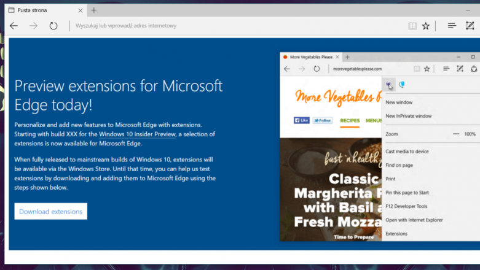Minimize the outer browser window
The height and width of the screenshot is (270, 480).
pos(468,10)
